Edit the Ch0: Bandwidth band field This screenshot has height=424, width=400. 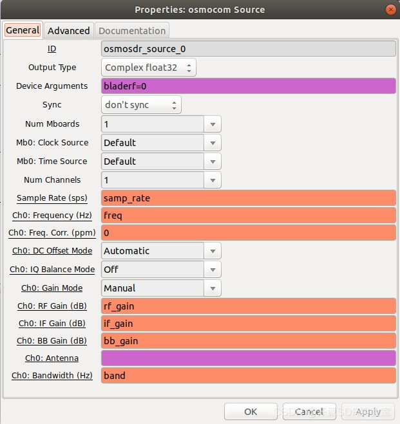pos(249,376)
